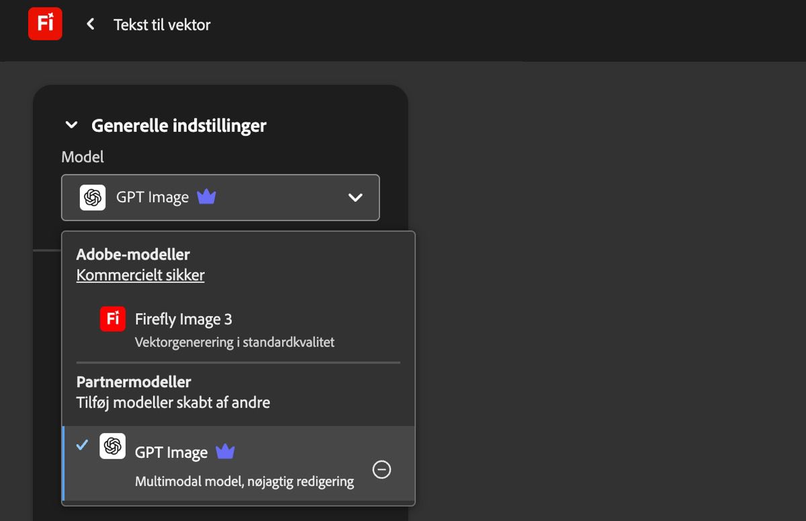Click the Model dropdown's down chevron

click(355, 198)
